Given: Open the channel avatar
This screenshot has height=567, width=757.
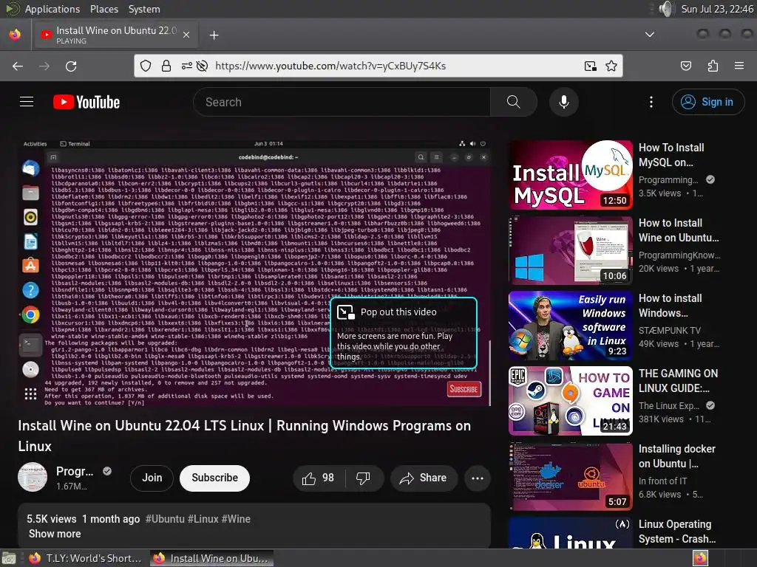Looking at the screenshot, I should tap(33, 478).
